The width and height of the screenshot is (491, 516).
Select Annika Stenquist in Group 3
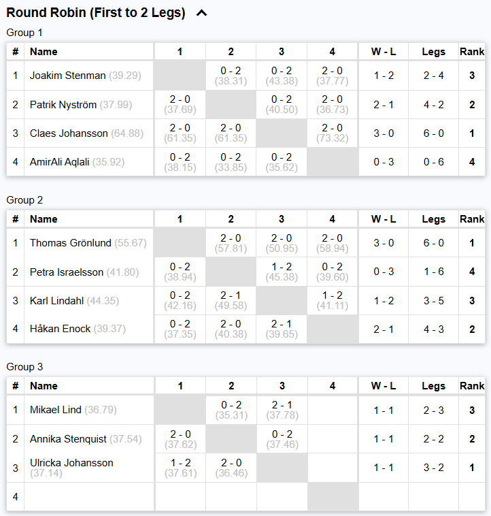[68, 439]
